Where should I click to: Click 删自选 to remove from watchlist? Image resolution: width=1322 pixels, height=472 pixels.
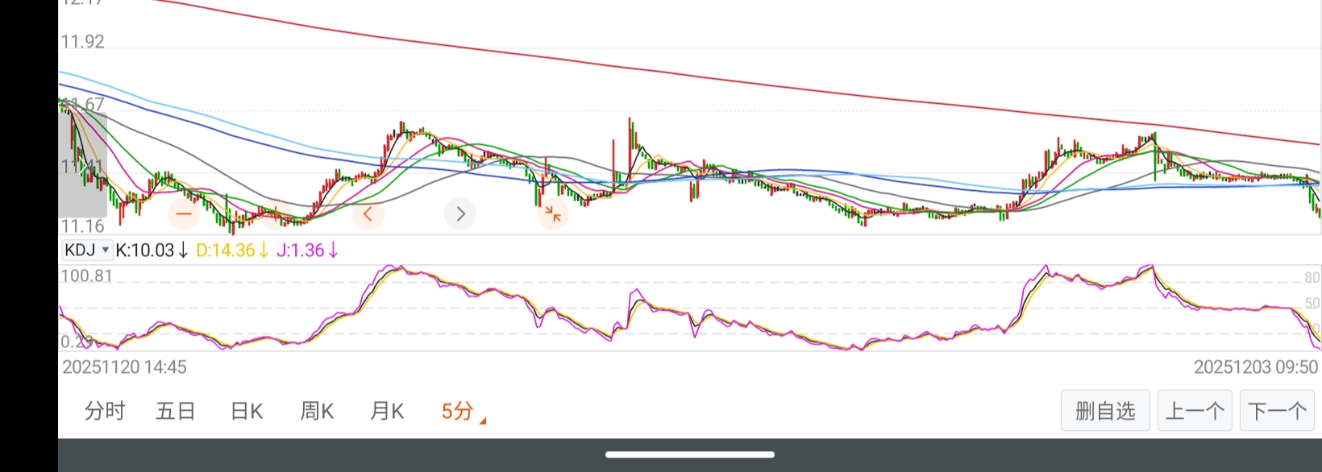[x=1105, y=411]
